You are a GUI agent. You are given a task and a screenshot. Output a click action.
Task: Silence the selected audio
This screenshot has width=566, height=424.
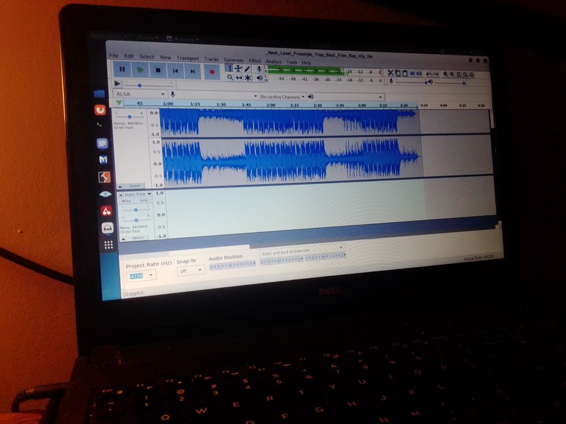tap(419, 73)
